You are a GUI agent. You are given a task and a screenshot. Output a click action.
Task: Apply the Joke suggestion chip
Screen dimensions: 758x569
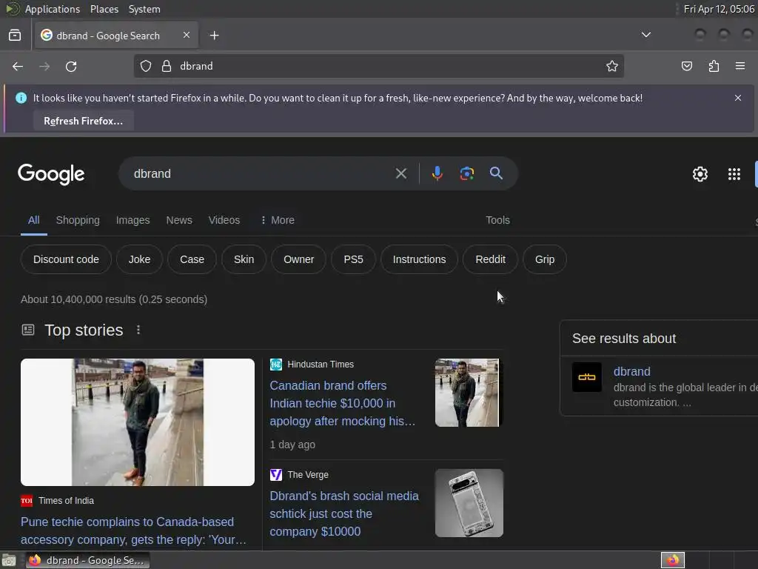pos(139,259)
